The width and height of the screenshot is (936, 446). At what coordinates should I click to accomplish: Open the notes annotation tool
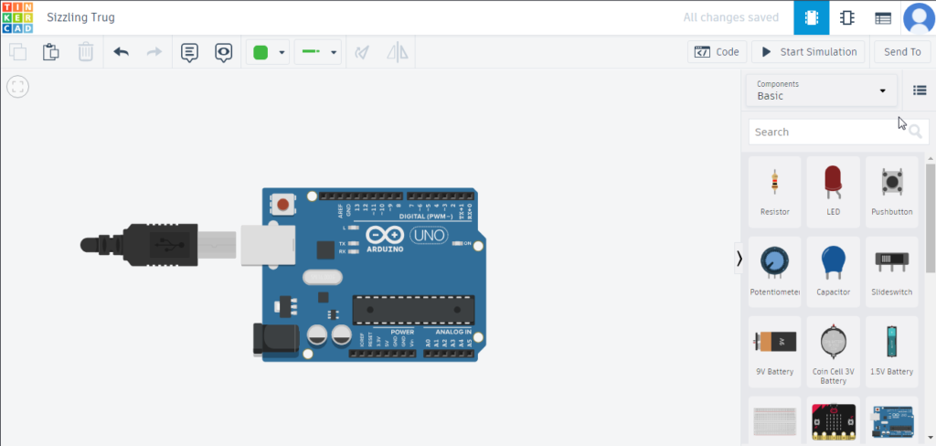click(x=189, y=52)
